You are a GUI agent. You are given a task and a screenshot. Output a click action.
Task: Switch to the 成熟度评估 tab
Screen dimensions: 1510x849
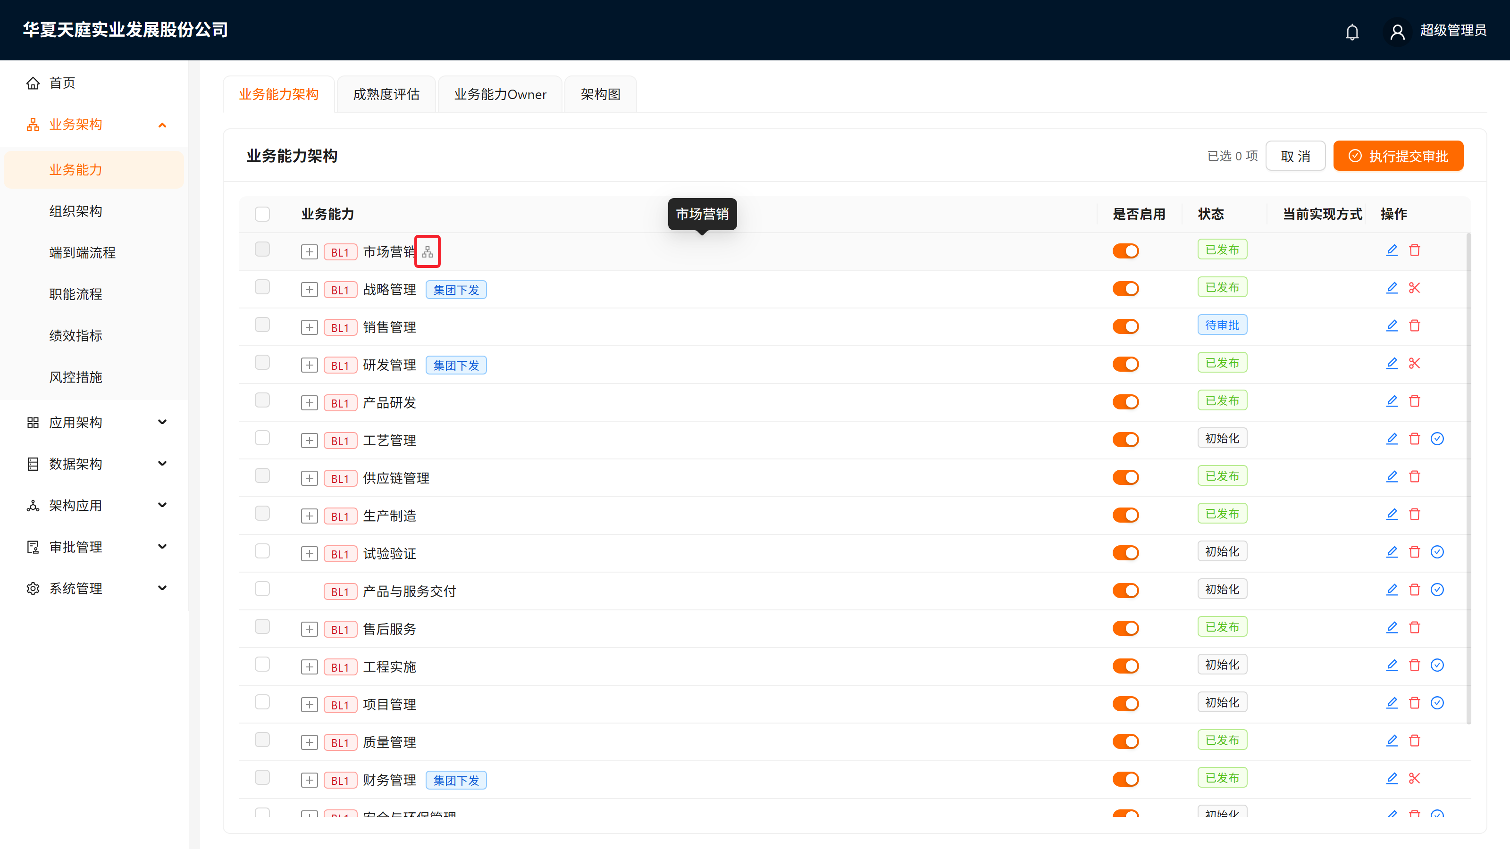[386, 94]
